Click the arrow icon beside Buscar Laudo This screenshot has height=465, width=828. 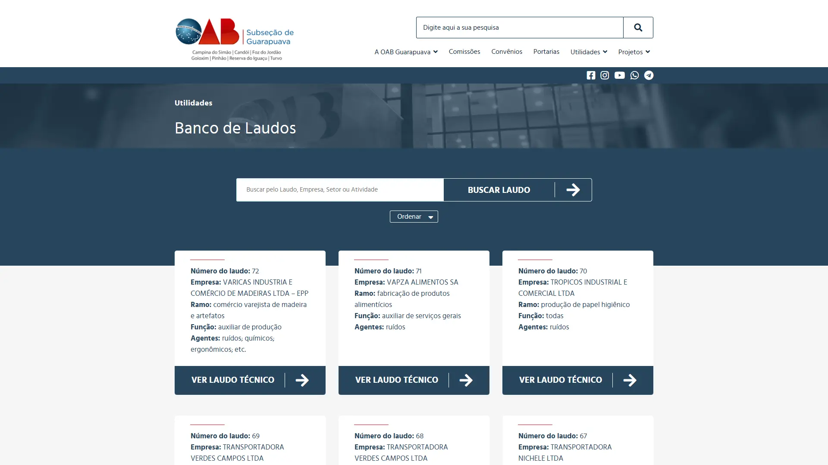point(573,190)
